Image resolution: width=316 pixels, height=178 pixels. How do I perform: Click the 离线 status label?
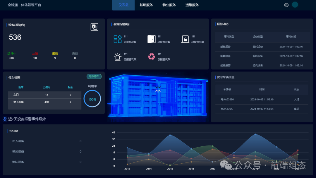click(x=75, y=54)
